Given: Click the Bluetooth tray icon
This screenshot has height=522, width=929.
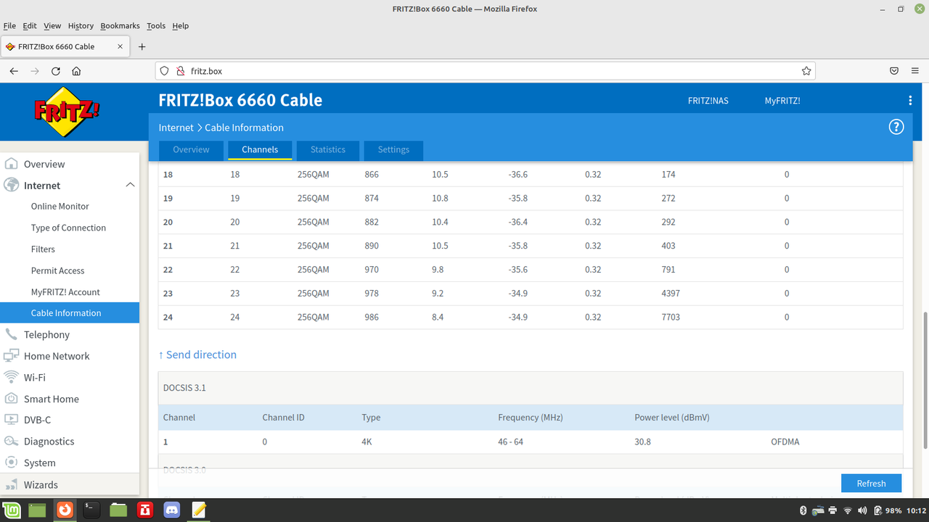Looking at the screenshot, I should coord(803,510).
